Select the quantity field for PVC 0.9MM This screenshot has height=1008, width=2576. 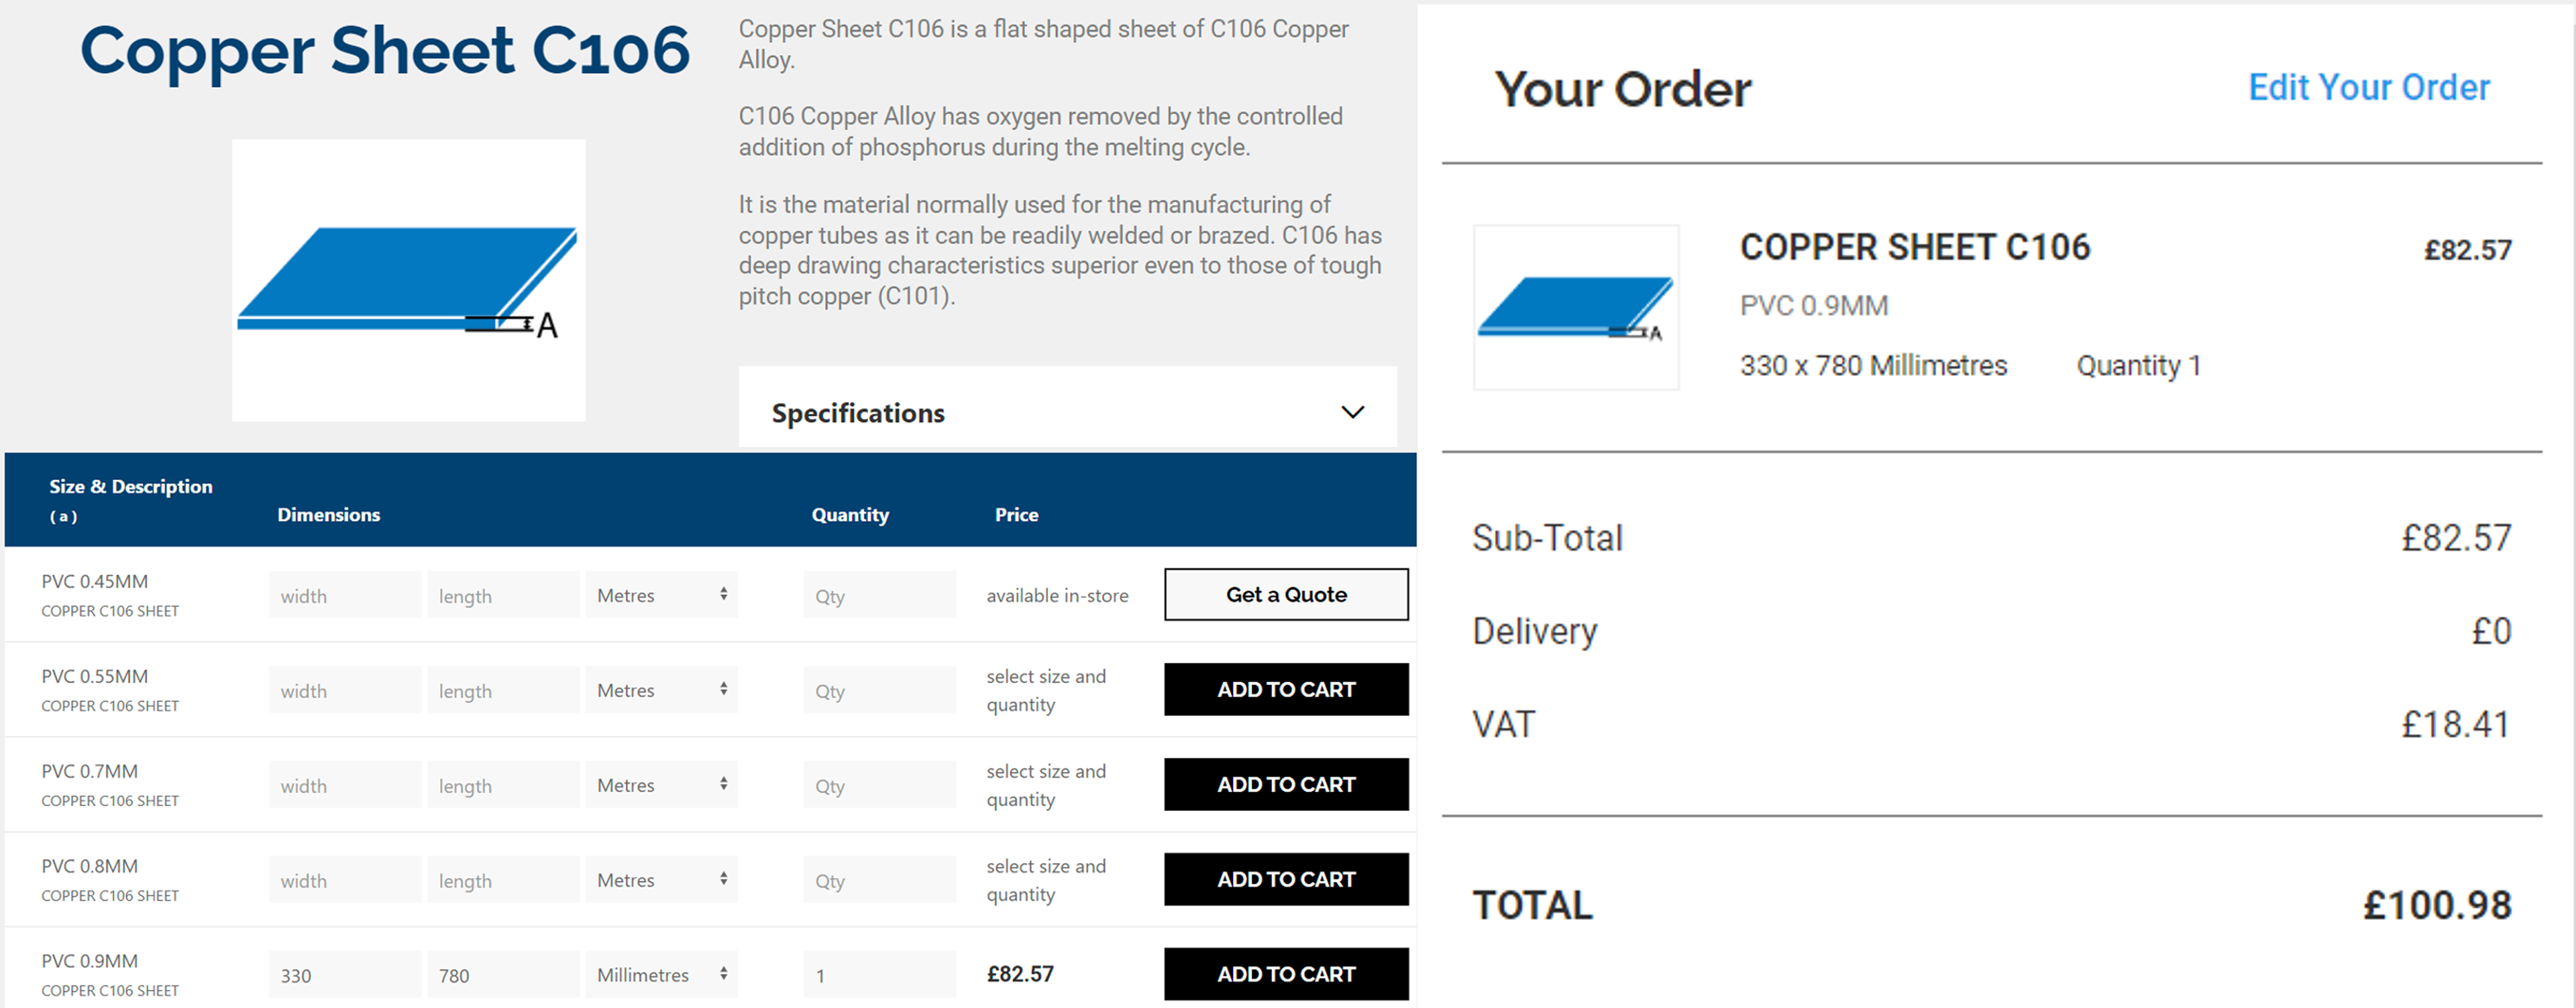click(x=879, y=974)
